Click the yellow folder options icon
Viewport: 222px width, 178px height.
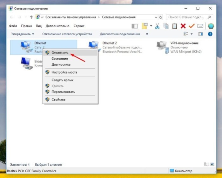145,26
